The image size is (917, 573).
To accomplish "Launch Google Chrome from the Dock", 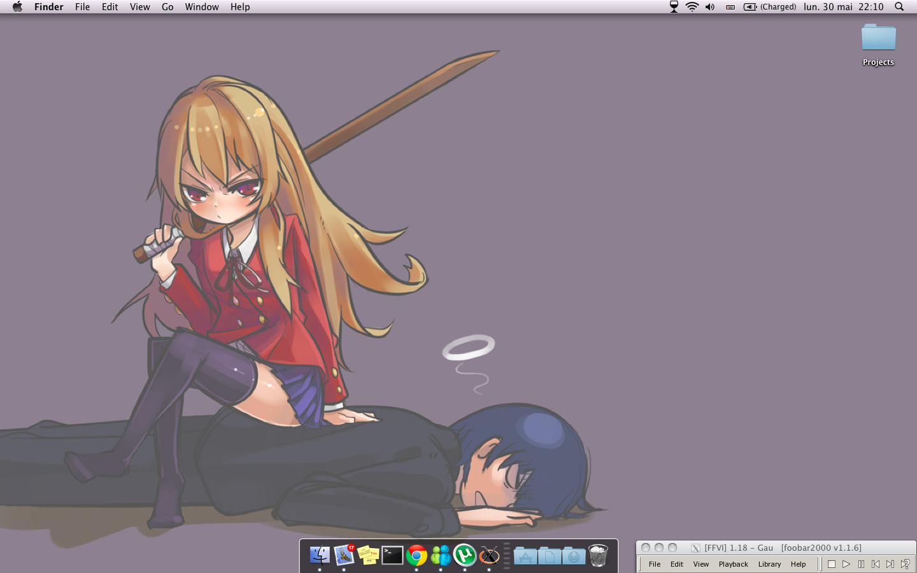I will [416, 556].
